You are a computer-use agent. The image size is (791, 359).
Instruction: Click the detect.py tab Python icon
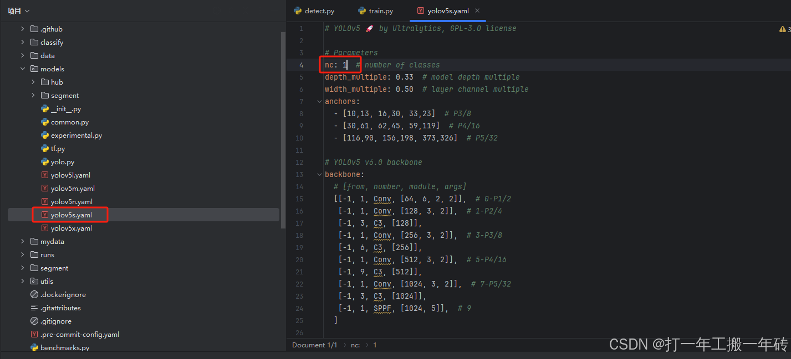point(298,11)
